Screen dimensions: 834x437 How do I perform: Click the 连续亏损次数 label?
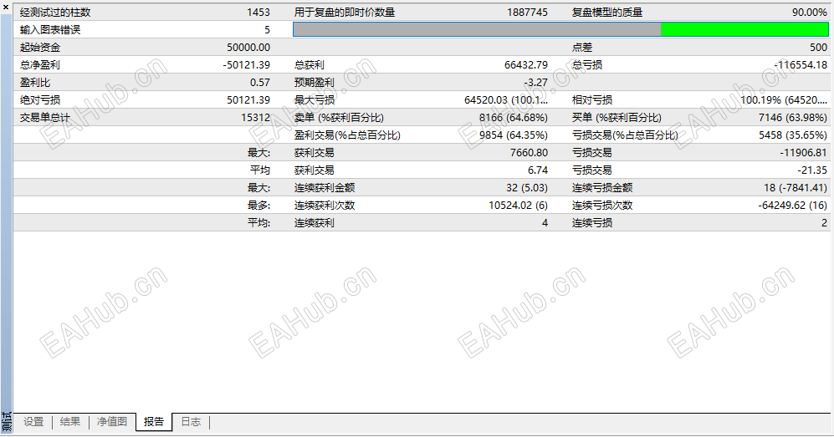click(x=602, y=205)
